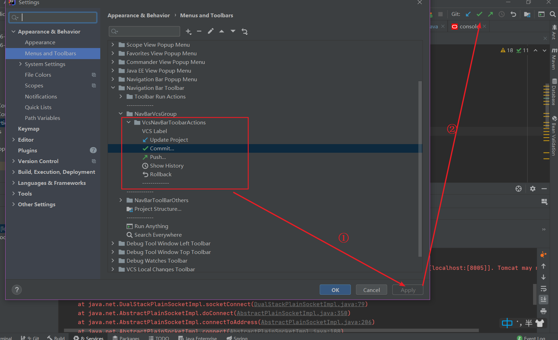Expand System Settings in sidebar

(20, 64)
